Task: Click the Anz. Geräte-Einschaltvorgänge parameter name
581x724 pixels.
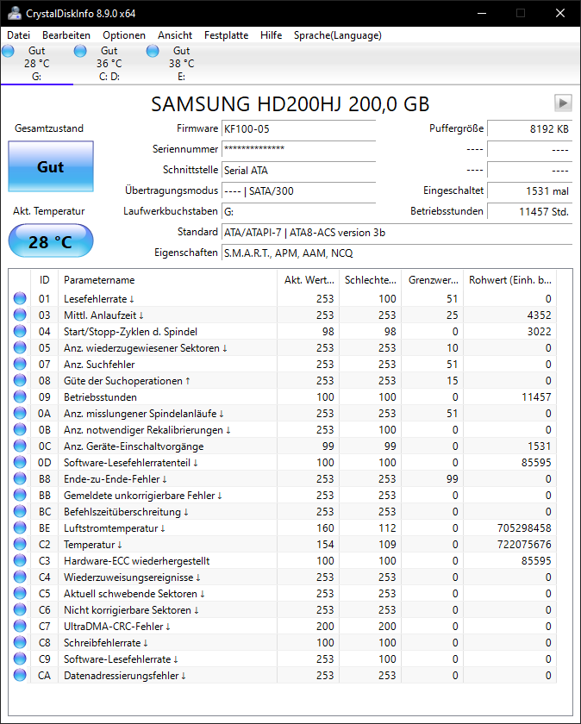Action: click(x=134, y=446)
